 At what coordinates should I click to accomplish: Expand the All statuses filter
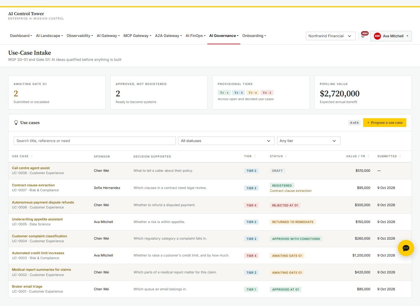(x=226, y=141)
